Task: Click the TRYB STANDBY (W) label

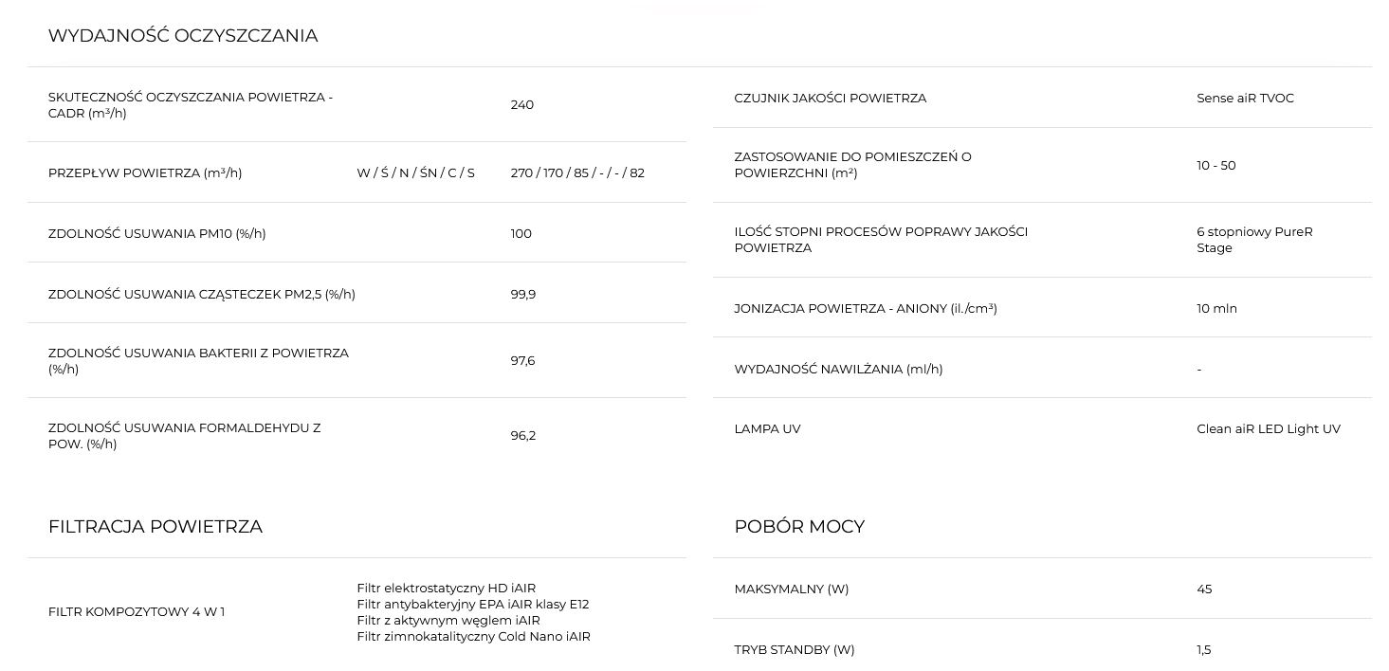Action: pyautogui.click(x=794, y=650)
